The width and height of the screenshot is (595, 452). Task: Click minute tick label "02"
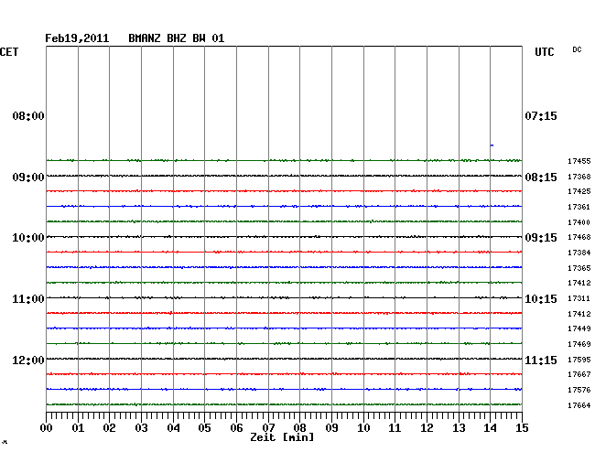pos(109,428)
